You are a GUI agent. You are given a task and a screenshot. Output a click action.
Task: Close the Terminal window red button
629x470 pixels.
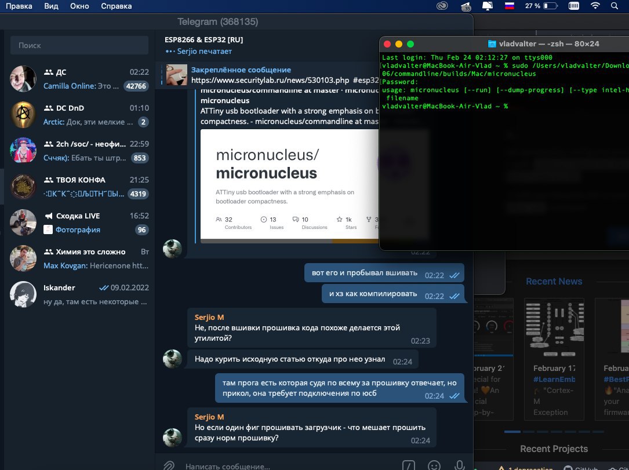click(x=387, y=43)
